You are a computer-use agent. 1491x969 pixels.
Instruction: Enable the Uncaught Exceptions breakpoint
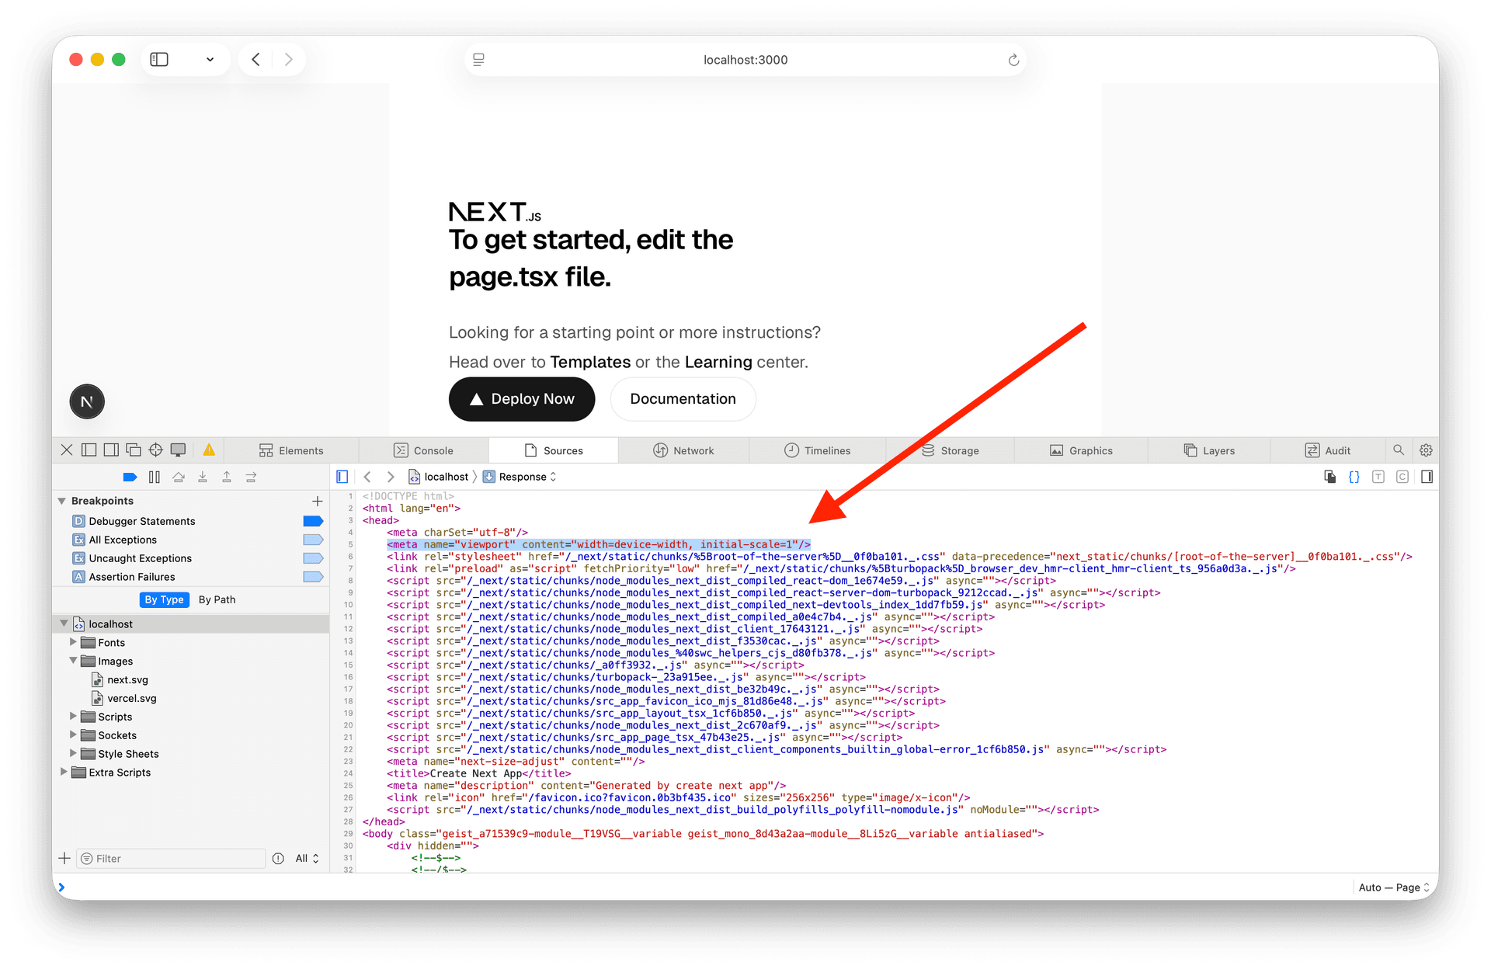[313, 558]
